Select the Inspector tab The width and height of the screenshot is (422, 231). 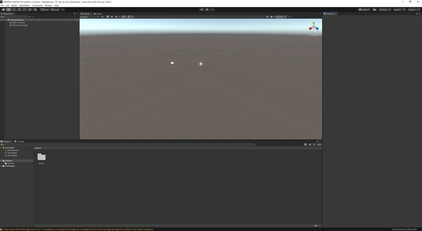(x=330, y=14)
